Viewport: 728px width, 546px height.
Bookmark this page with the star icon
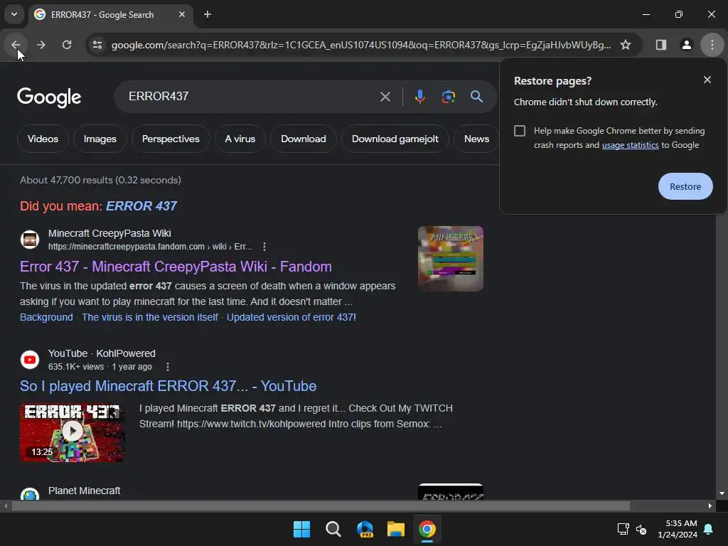click(x=626, y=45)
